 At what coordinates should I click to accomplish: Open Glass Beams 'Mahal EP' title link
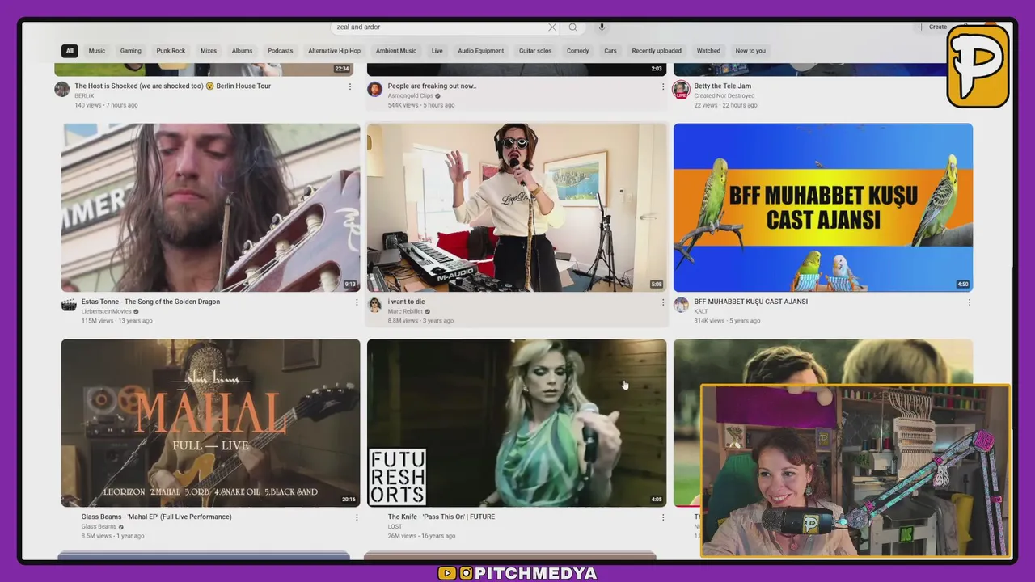(x=156, y=517)
